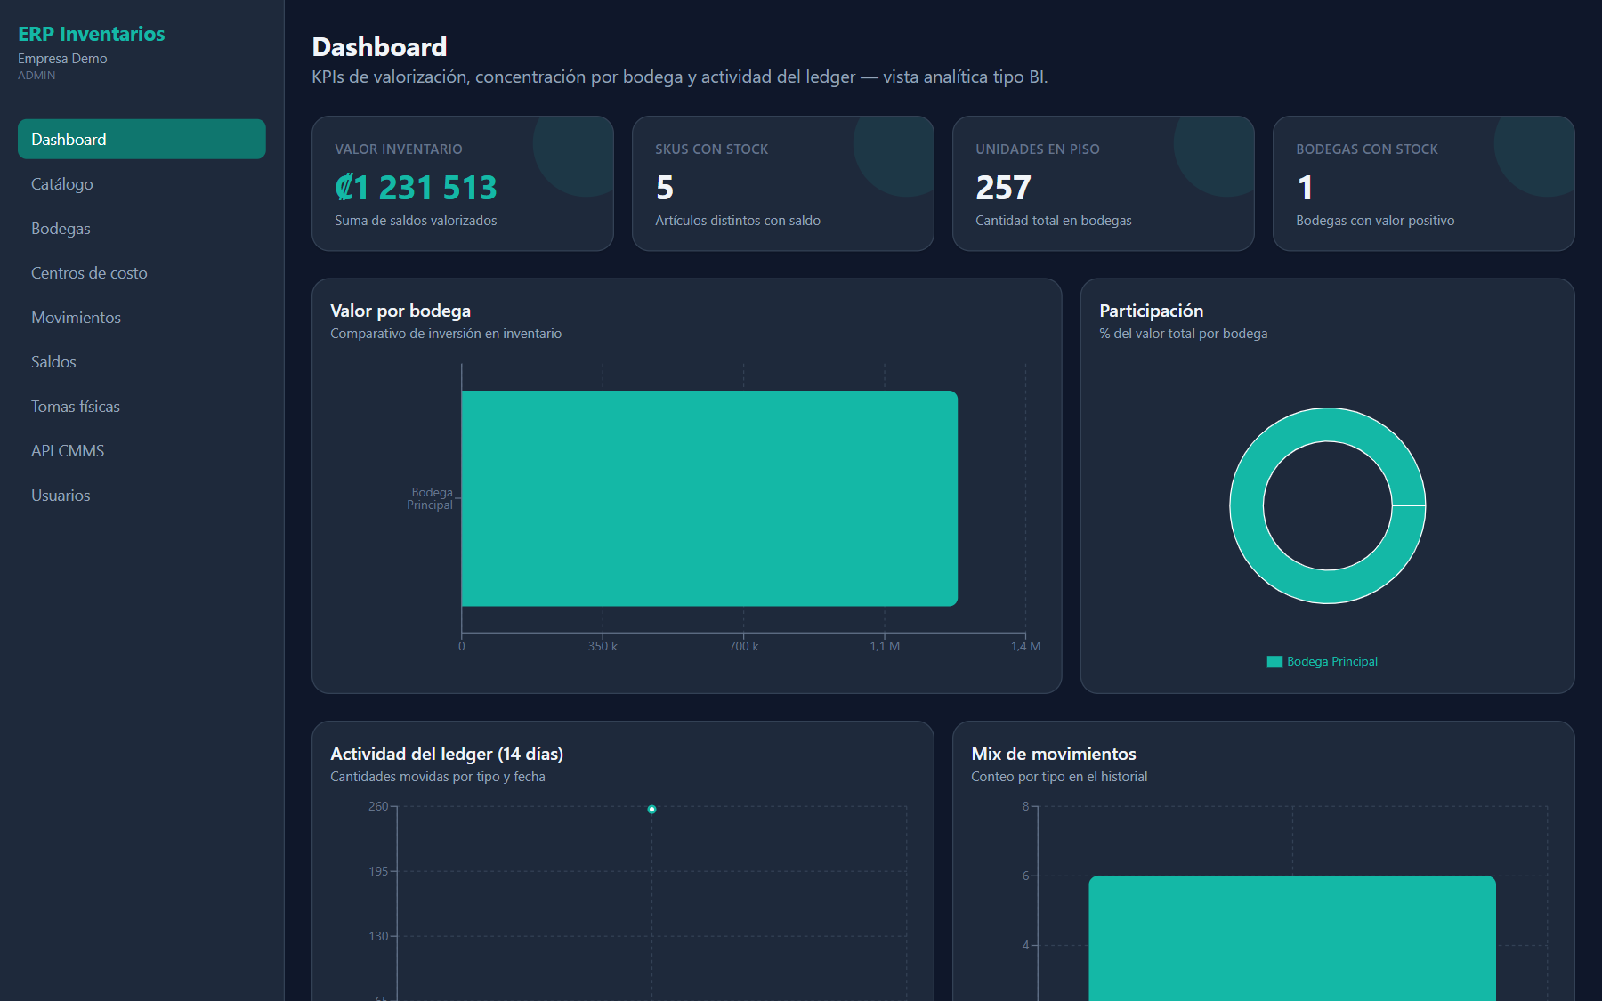This screenshot has height=1001, width=1602.
Task: Click the Mix de movimientos bar
Action: [1292, 939]
